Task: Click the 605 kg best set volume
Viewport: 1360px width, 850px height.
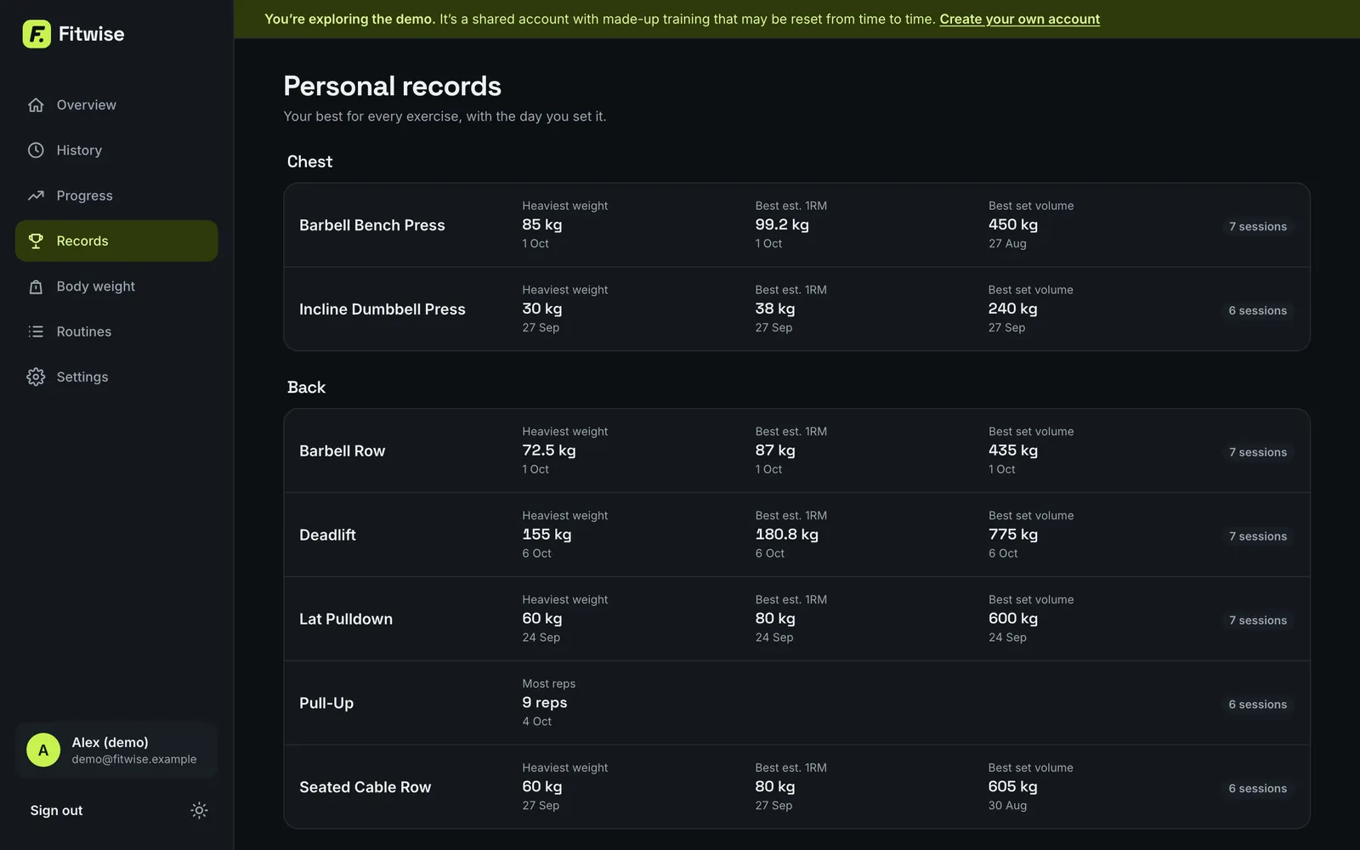Action: point(1013,787)
